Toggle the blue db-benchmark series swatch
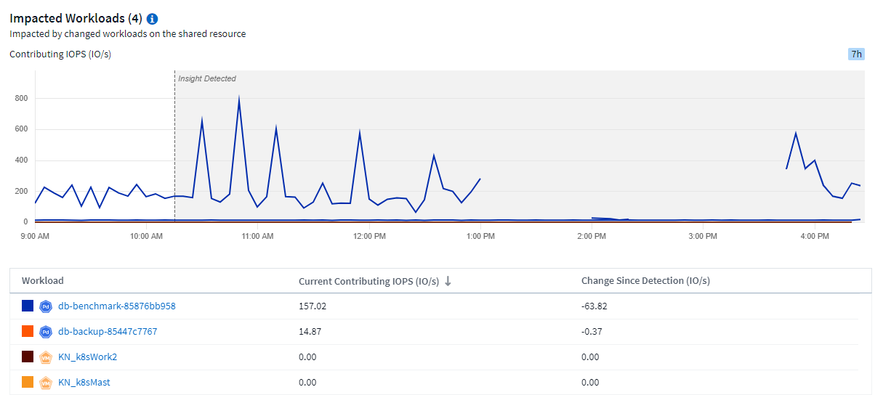Image resolution: width=875 pixels, height=395 pixels. [x=28, y=306]
